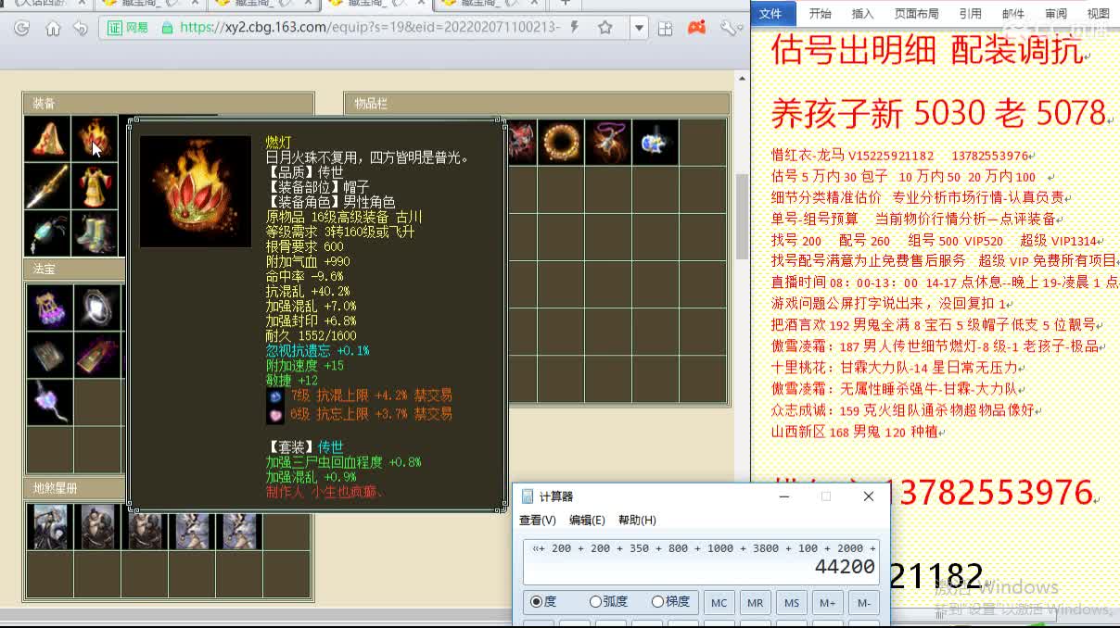This screenshot has width=1120, height=628.
Task: Click the 装备 panel header
Action: click(169, 103)
